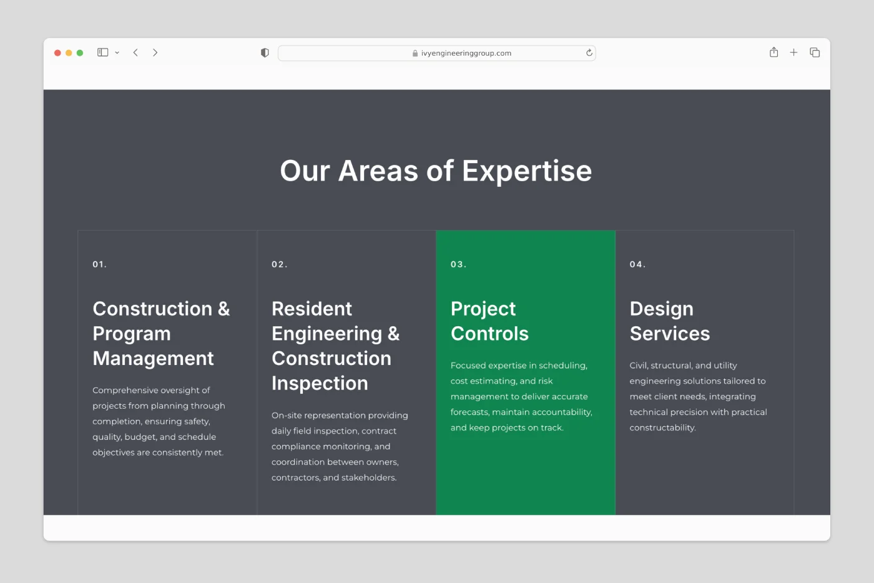
Task: Show the tab overview icon
Action: coord(815,52)
